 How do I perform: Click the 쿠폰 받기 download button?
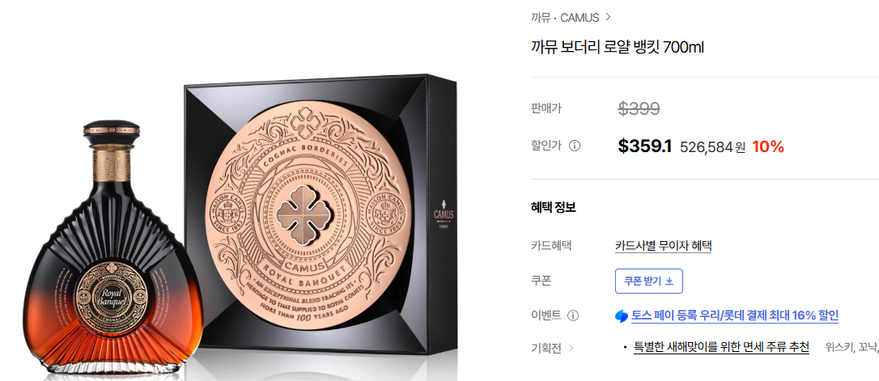click(x=648, y=282)
